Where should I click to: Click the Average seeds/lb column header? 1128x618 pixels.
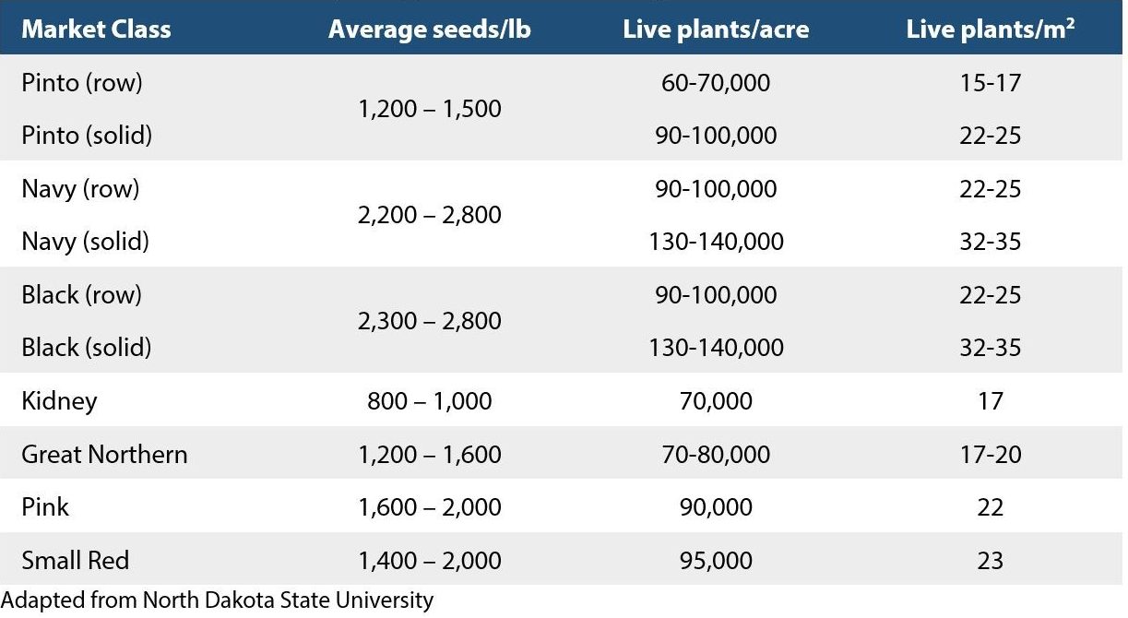430,29
